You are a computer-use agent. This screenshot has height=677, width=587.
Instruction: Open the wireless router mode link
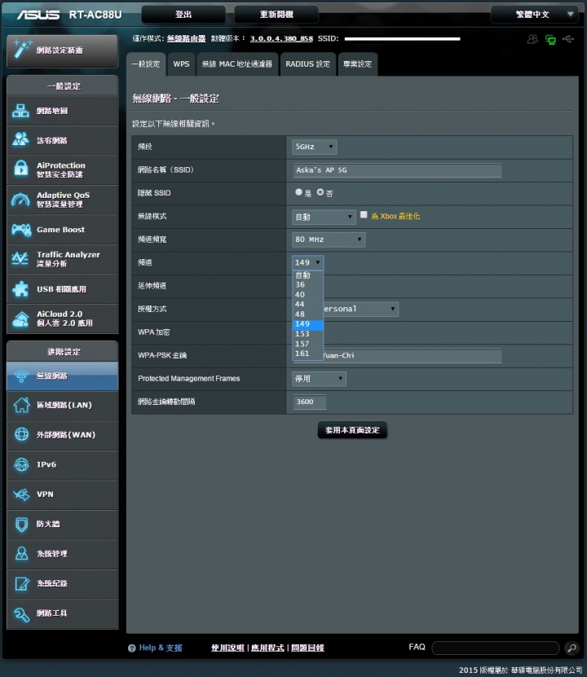pyautogui.click(x=186, y=38)
